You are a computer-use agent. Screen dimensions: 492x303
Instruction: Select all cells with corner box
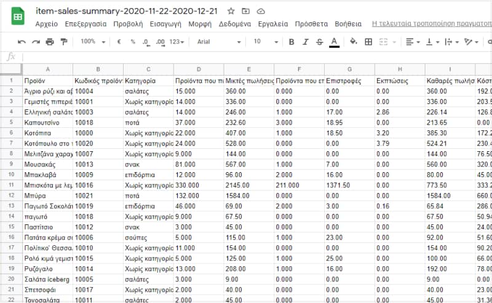11,69
